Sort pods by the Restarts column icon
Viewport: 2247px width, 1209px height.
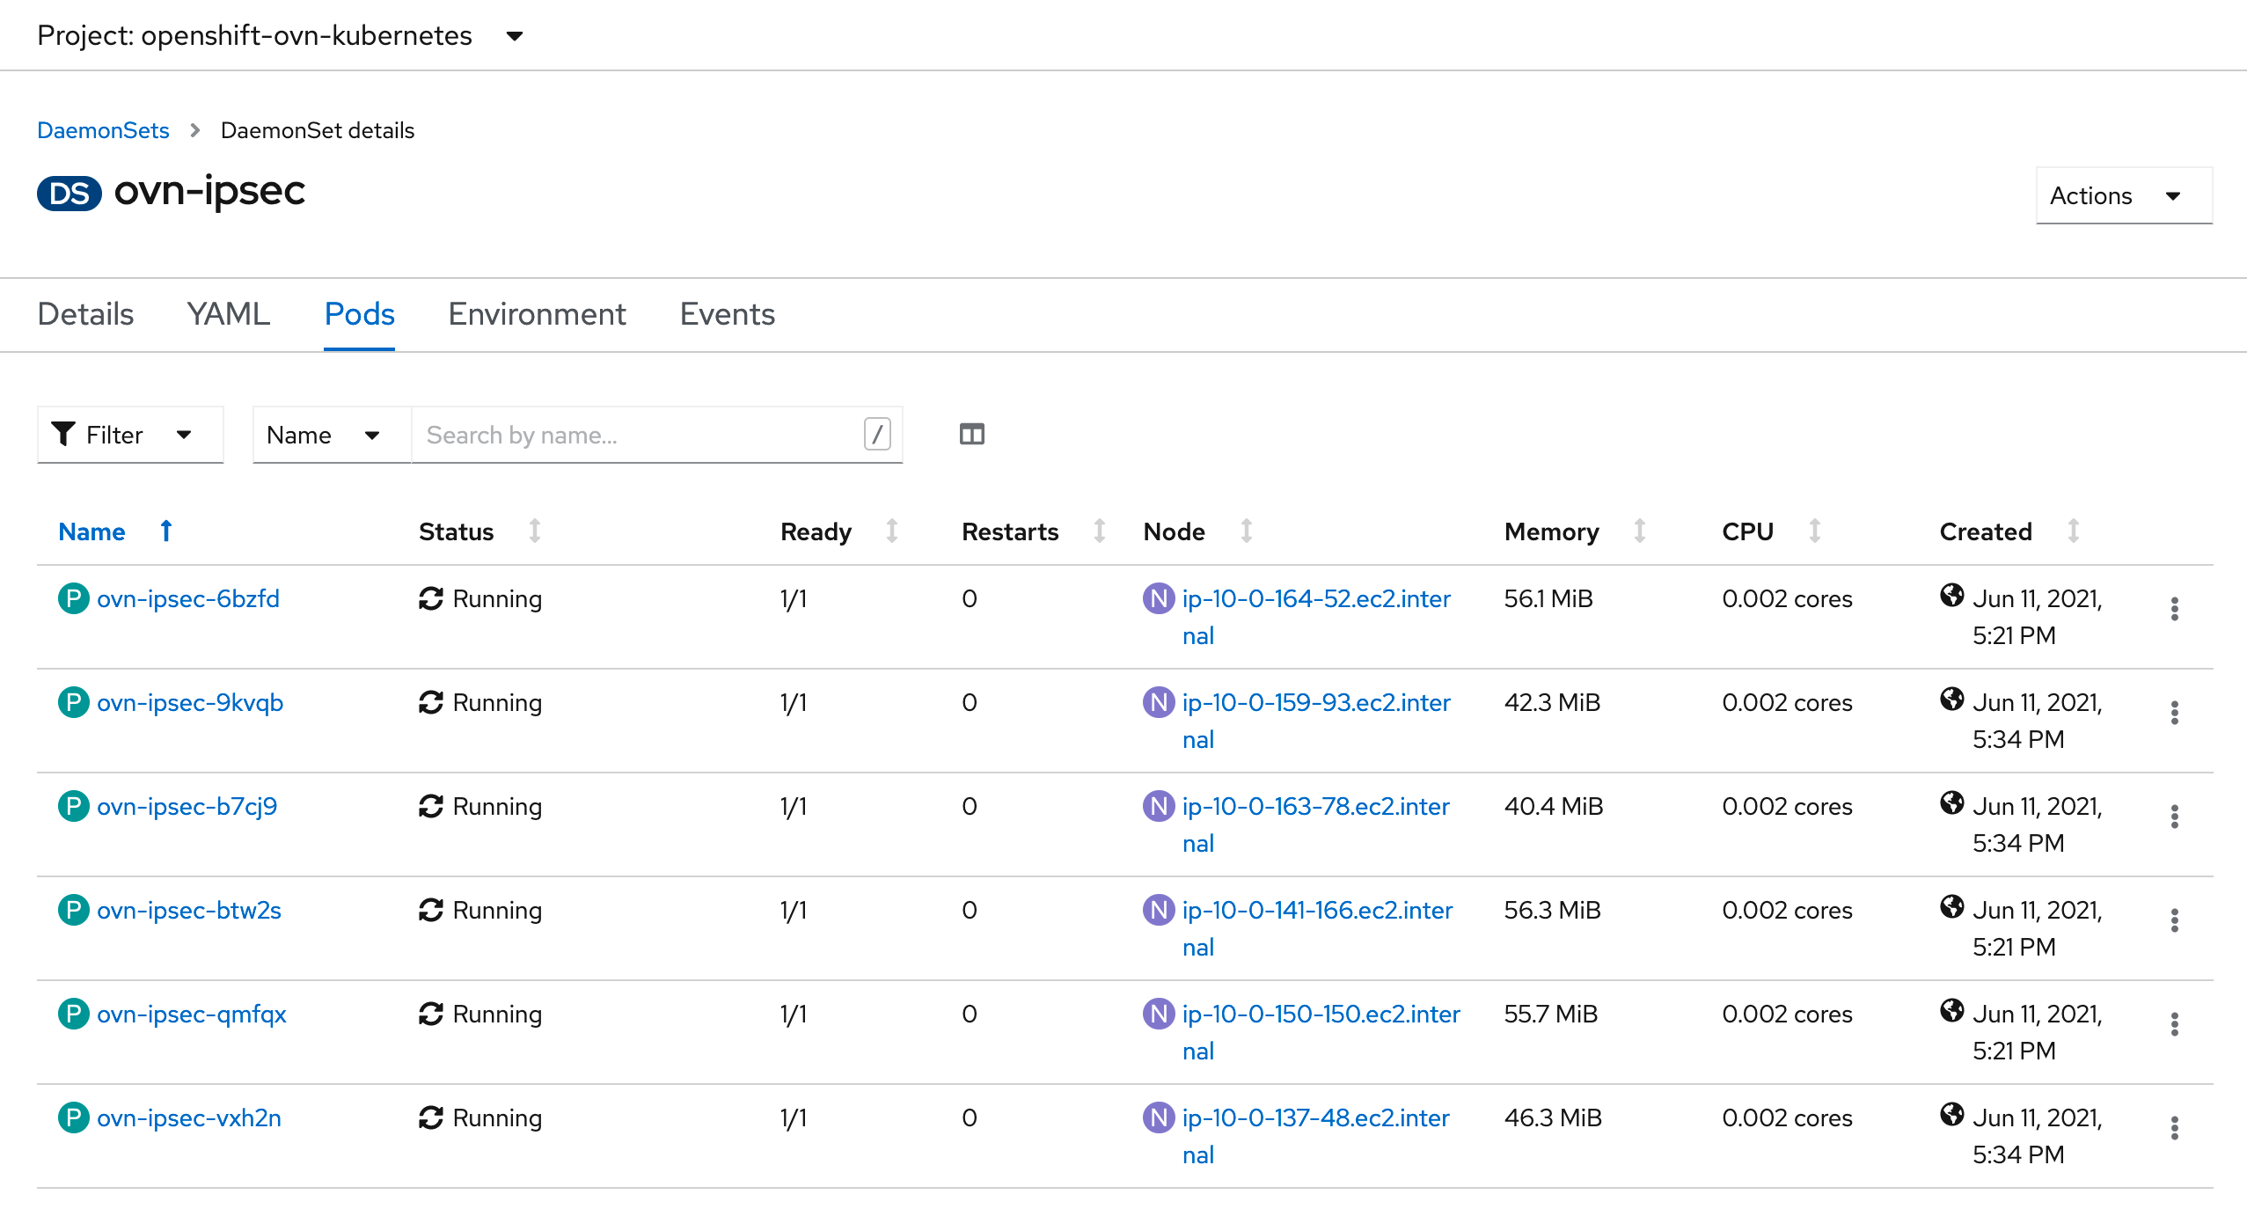(x=1099, y=531)
